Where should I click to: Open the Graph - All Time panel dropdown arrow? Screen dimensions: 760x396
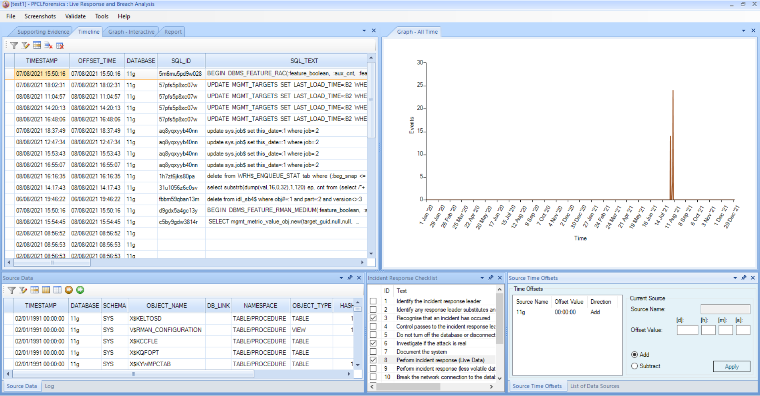pos(743,31)
